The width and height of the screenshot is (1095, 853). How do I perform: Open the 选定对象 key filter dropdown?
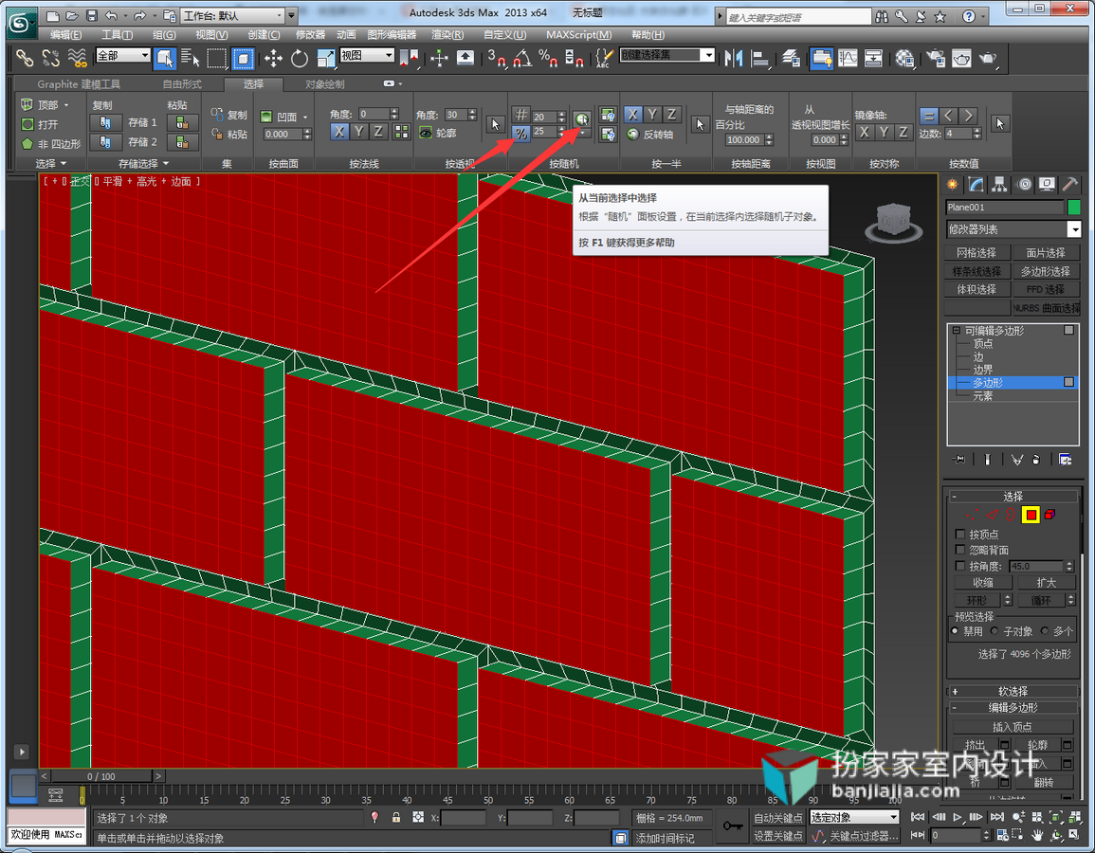coord(854,817)
